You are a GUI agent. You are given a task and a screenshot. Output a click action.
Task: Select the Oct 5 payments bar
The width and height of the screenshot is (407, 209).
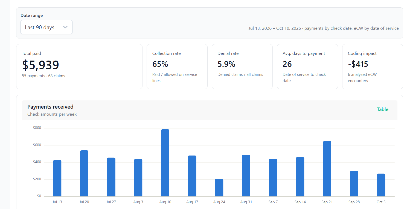click(x=381, y=185)
